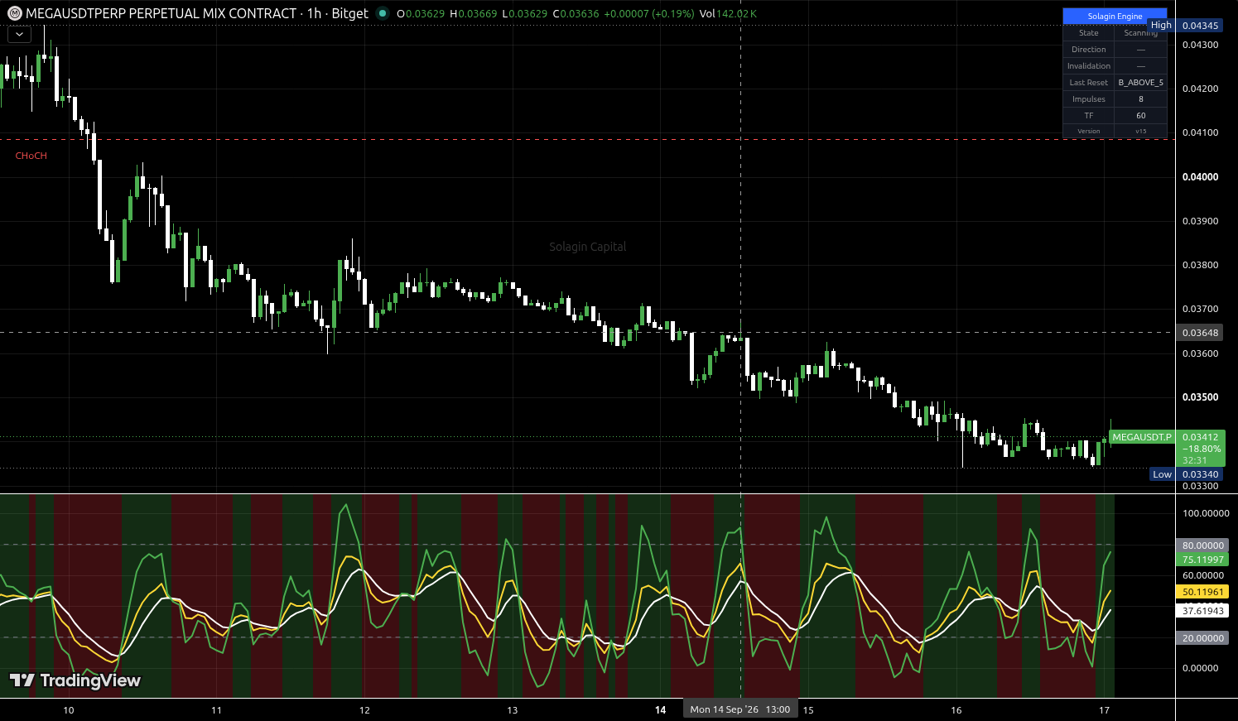The width and height of the screenshot is (1238, 721).
Task: Click the Version row label
Action: [1089, 131]
